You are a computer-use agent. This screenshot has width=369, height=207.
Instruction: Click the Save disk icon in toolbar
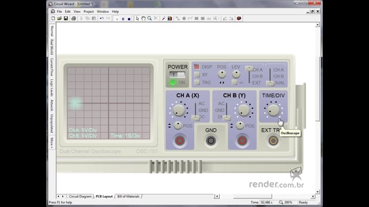click(66, 18)
